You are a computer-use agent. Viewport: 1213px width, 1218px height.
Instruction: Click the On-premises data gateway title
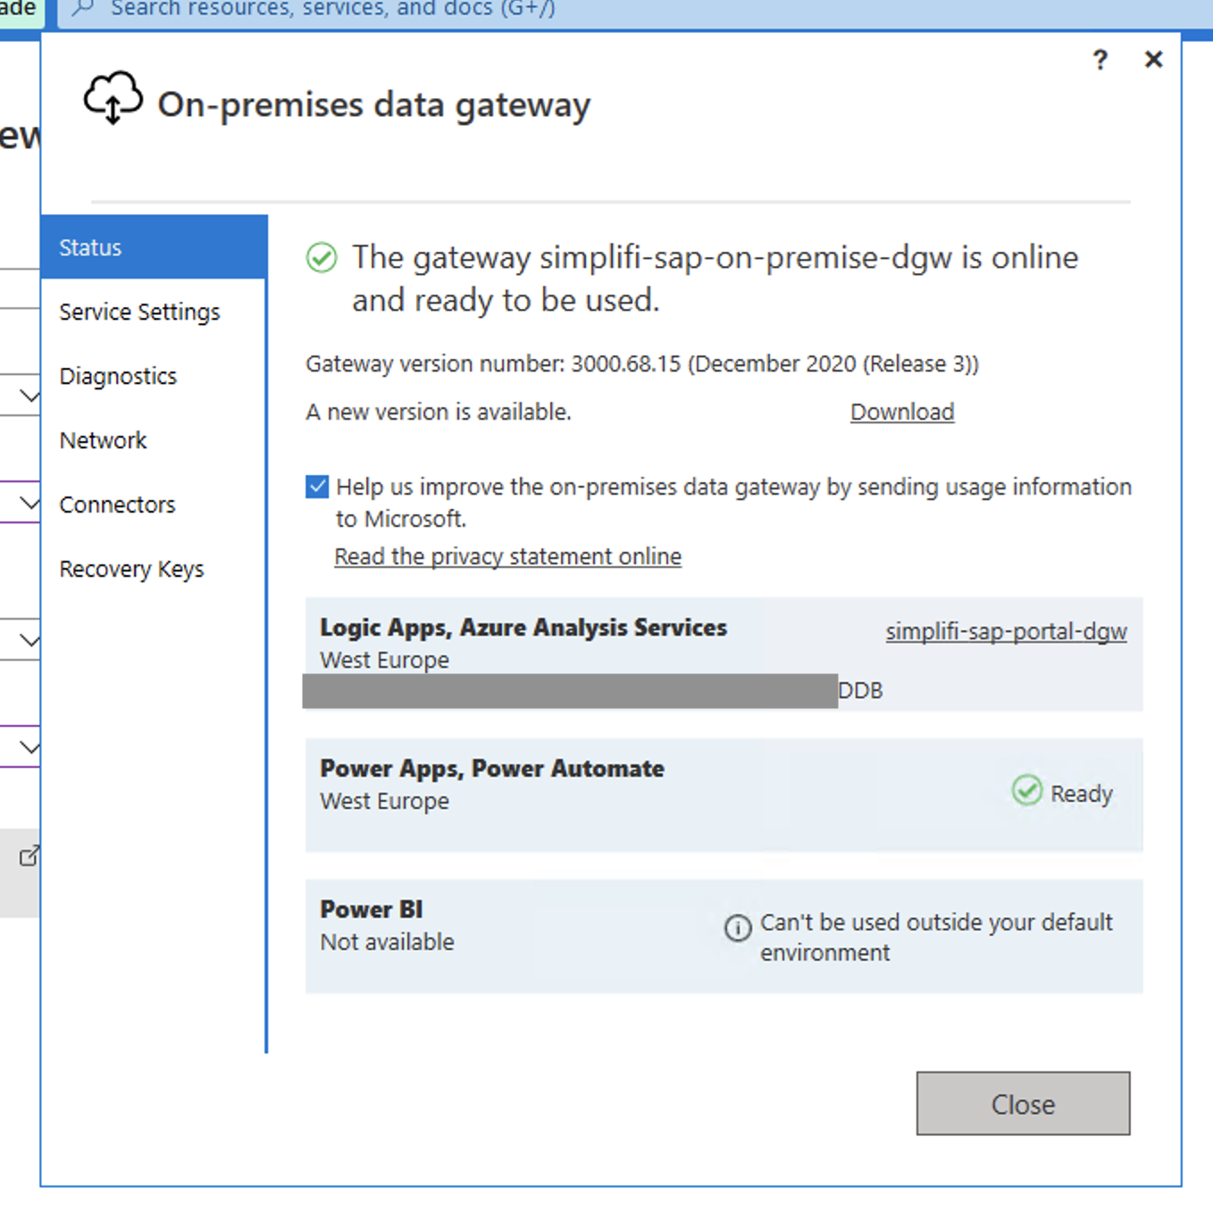pos(374,105)
